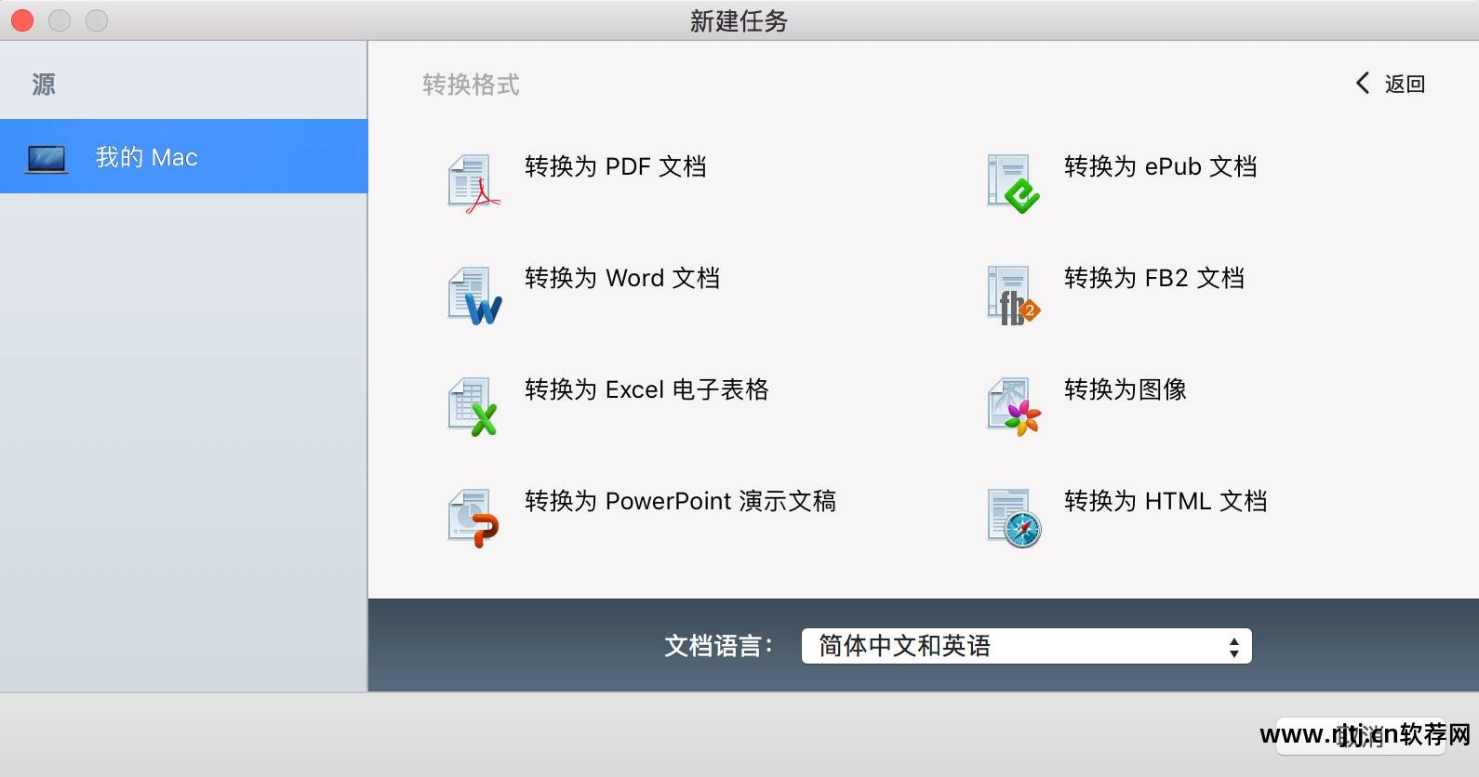Choose 转换为 HTML 文档
The image size is (1479, 777).
[1166, 501]
